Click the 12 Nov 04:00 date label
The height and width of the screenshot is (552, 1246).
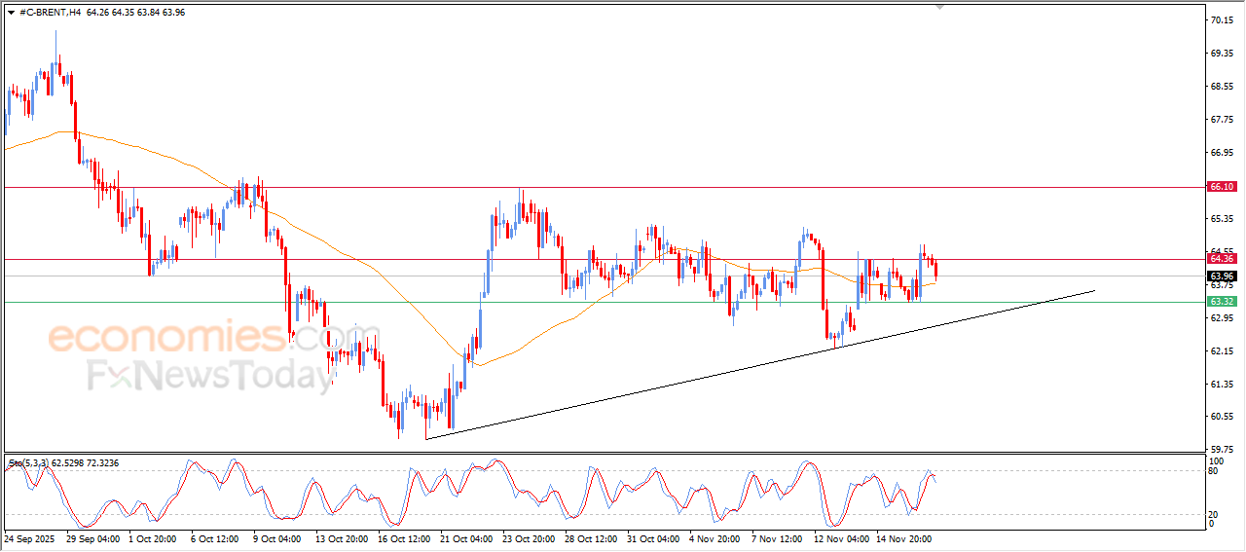842,537
